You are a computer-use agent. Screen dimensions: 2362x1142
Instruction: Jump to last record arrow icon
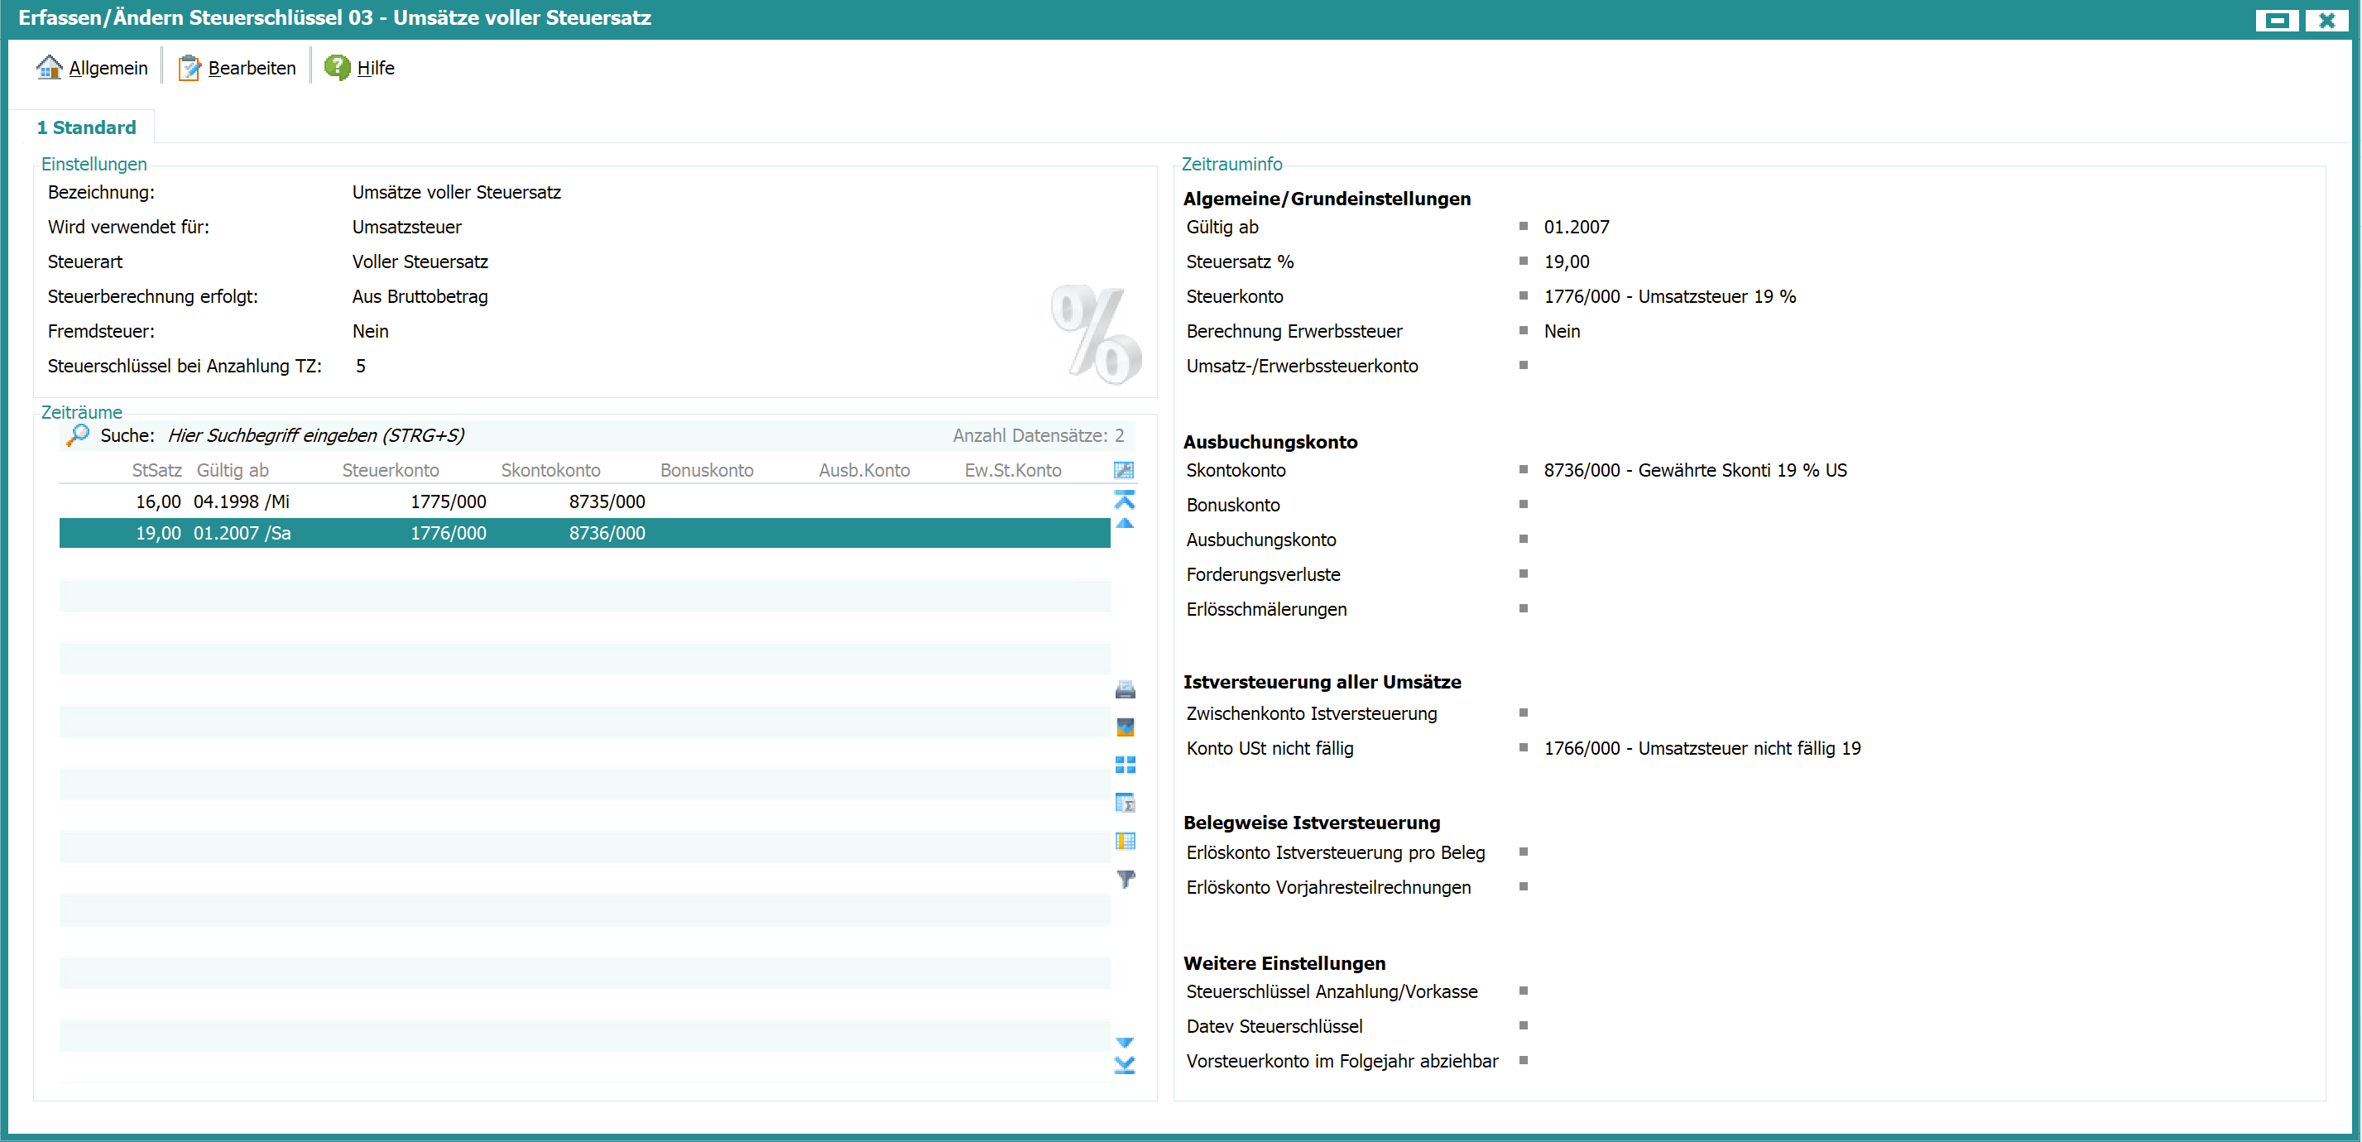click(x=1124, y=1065)
